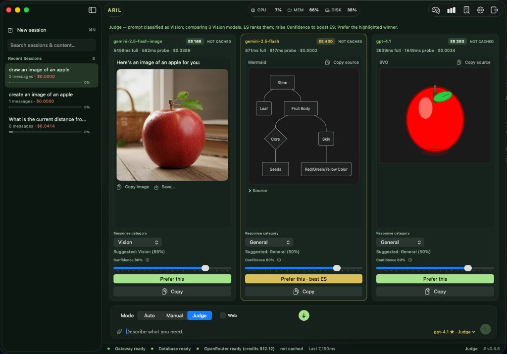Click 'Last 7,150ms' in status bar
Viewport: 507px width, 354px height.
pos(322,349)
